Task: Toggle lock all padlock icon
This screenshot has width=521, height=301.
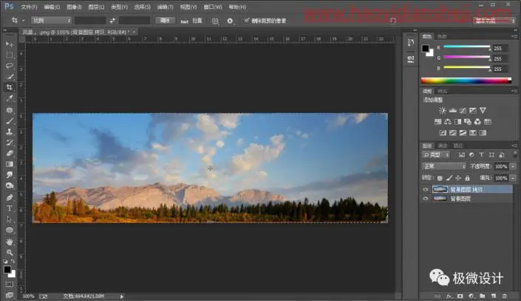Action: pyautogui.click(x=468, y=179)
